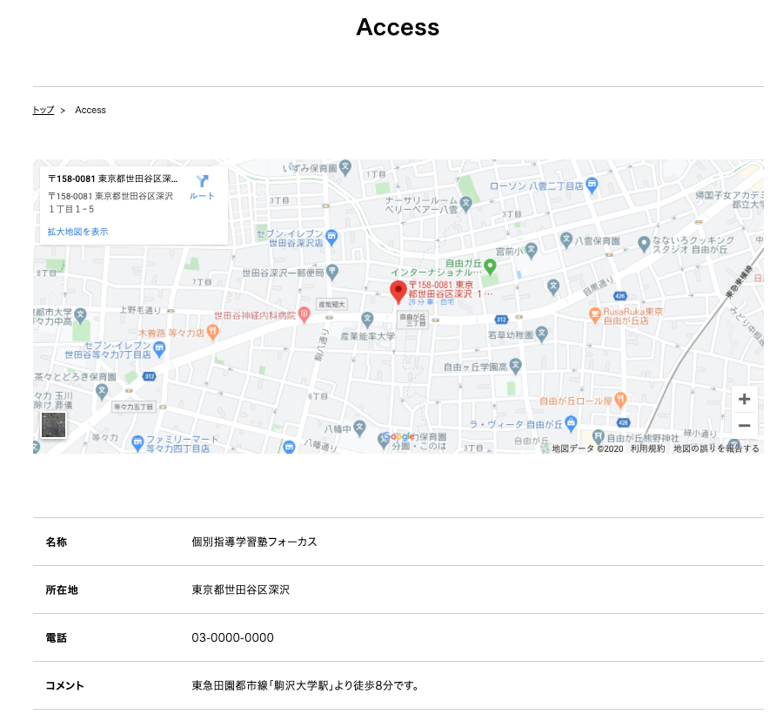The width and height of the screenshot is (783, 721).
Task: Select the RusaRuka東京 cafe marker
Action: tap(595, 313)
